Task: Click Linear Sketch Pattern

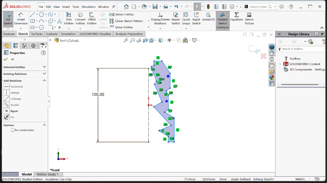Action: pos(126,21)
